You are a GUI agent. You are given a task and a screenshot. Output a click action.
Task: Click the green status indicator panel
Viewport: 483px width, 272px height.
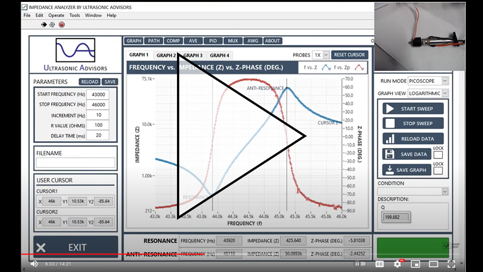[413, 248]
